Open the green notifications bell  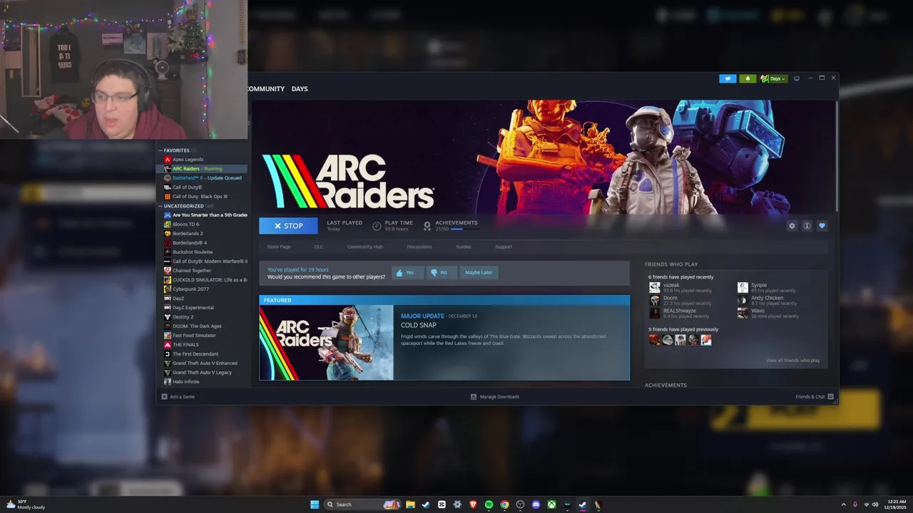pos(748,78)
